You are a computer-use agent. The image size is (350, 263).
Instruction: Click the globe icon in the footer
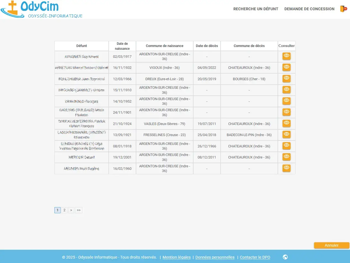pos(285,257)
